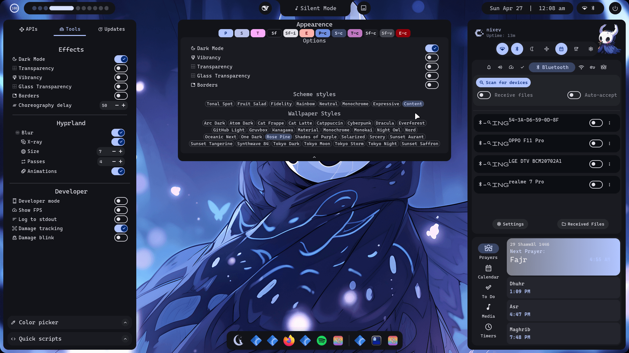The image size is (629, 353).
Task: Click Scan for devices button
Action: (503, 83)
